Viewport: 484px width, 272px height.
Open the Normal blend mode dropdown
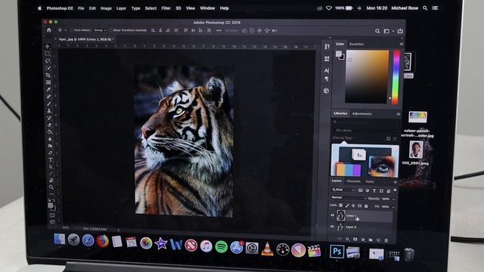[348, 198]
